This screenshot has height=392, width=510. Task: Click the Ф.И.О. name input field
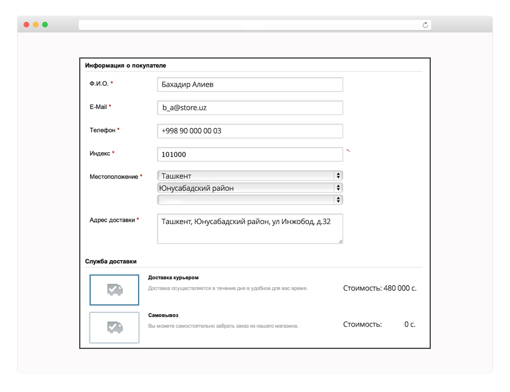(x=250, y=84)
